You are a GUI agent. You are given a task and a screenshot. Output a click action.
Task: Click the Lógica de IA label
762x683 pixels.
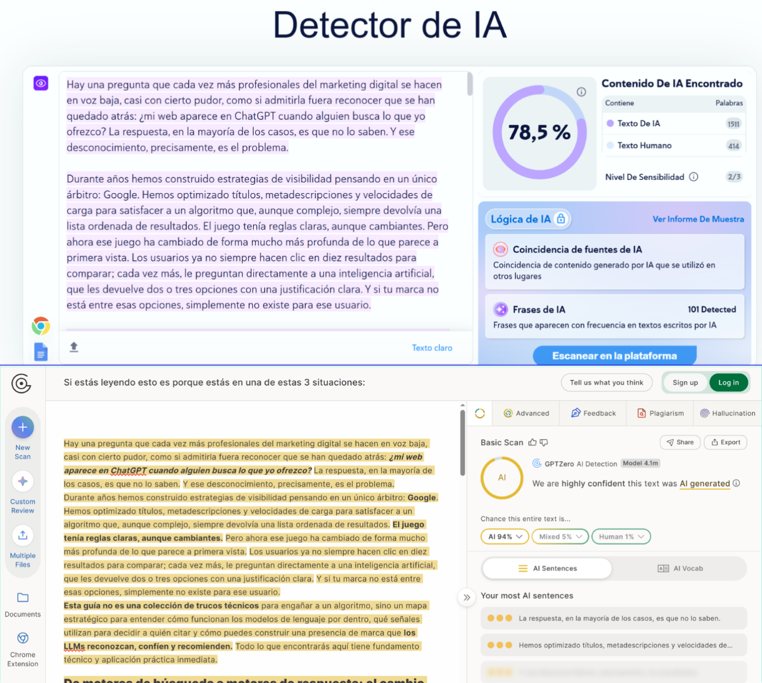521,219
